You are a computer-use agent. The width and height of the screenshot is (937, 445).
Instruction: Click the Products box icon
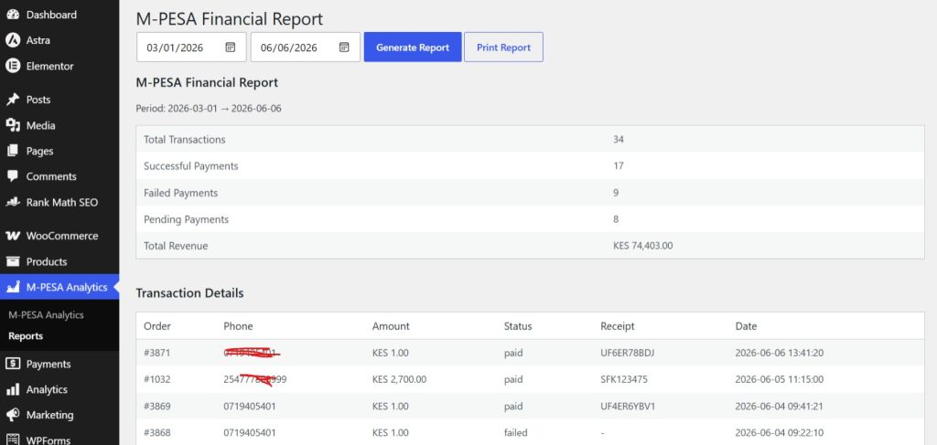[x=13, y=261]
